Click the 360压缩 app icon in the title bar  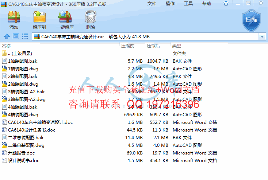(4, 4)
